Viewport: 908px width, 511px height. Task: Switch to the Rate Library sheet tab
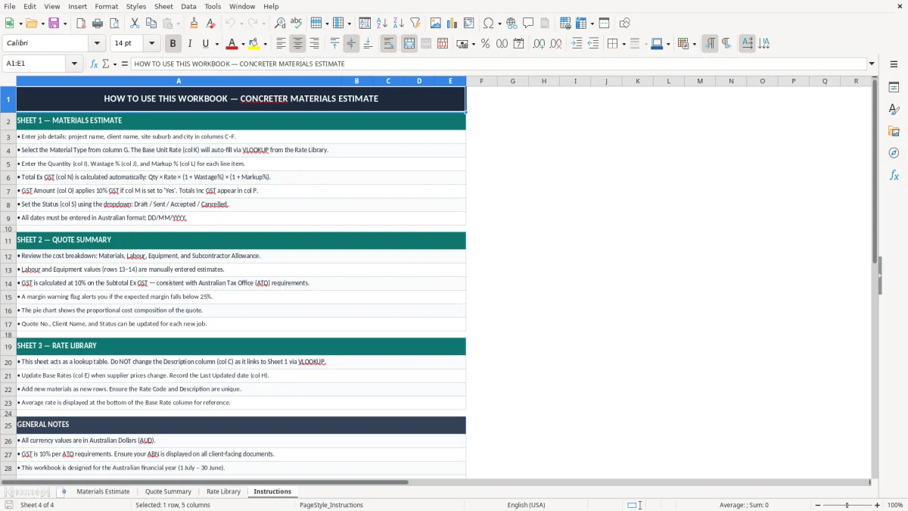click(x=223, y=491)
